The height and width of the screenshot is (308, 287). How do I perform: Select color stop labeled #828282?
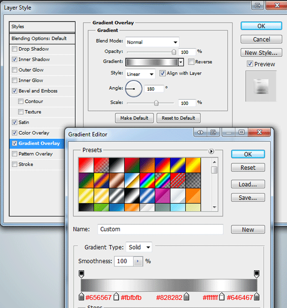(x=186, y=297)
